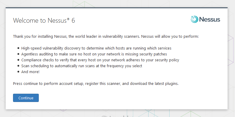This screenshot has height=117, width=235.
Task: Click the bullet dot before Compliance checks
Action: pos(18,60)
